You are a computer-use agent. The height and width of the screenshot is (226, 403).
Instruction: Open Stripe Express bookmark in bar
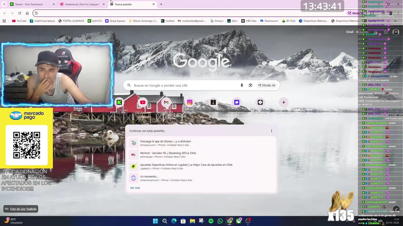[x=115, y=21]
